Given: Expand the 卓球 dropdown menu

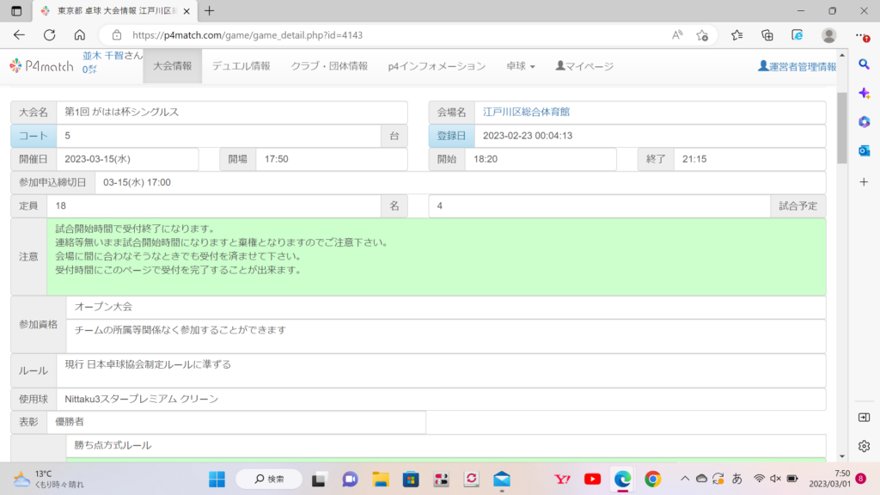Looking at the screenshot, I should 520,66.
